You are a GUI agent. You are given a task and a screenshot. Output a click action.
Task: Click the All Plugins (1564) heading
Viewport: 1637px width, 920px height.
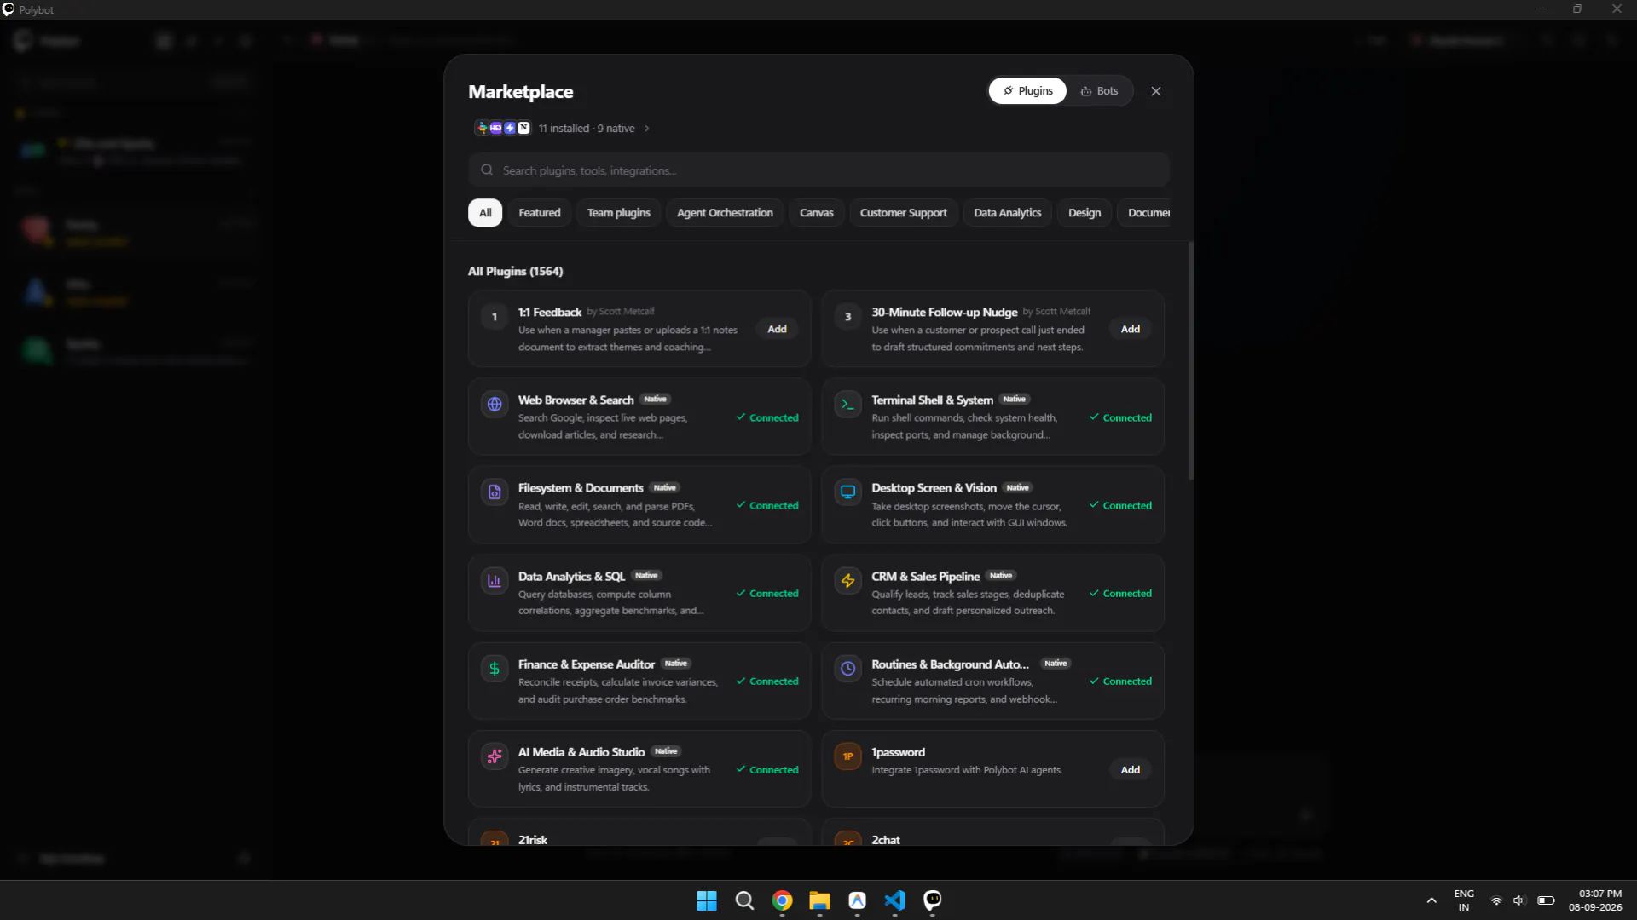[x=515, y=271]
